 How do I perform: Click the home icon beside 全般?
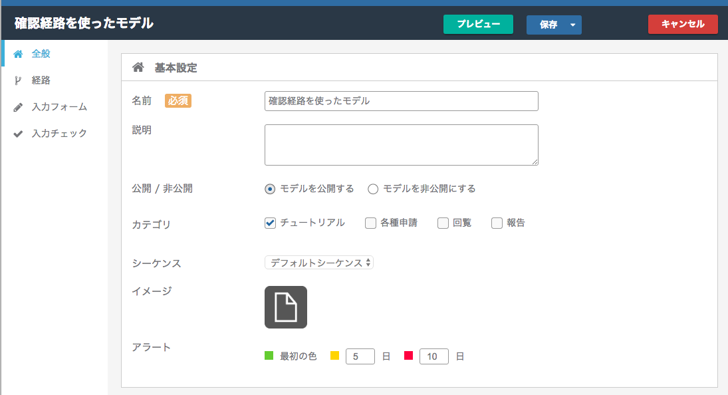(x=18, y=54)
